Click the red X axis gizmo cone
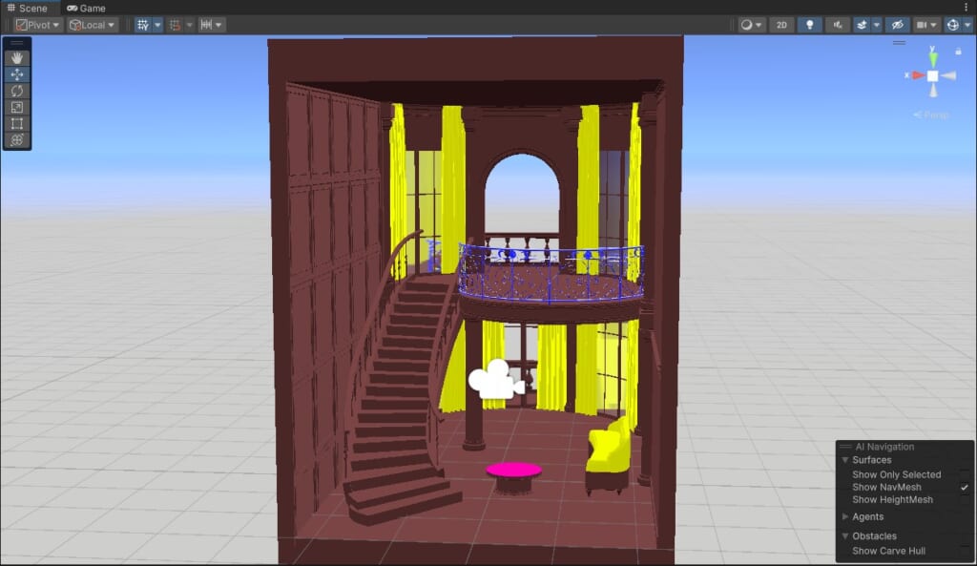977x566 pixels. tap(917, 75)
